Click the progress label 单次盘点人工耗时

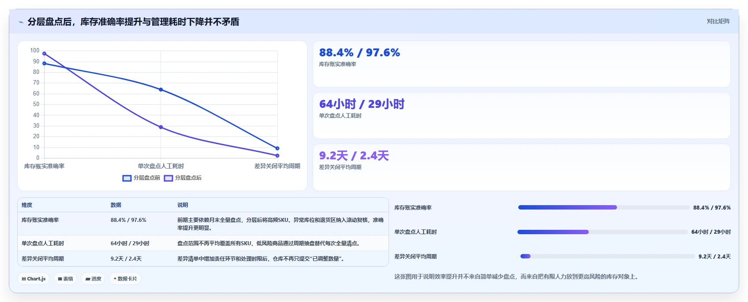(x=415, y=232)
